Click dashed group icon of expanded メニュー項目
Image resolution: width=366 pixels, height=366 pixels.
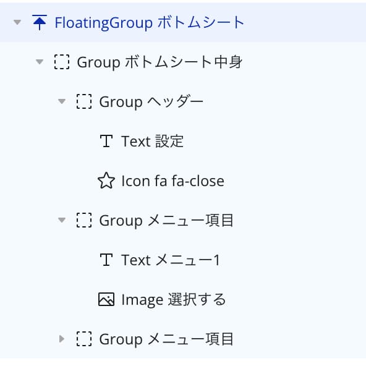[x=84, y=220]
